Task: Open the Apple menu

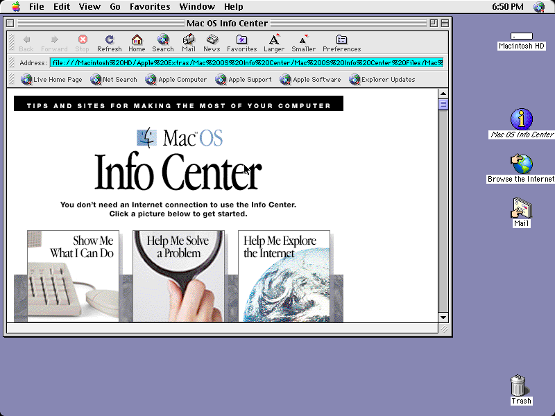Action: click(x=16, y=7)
